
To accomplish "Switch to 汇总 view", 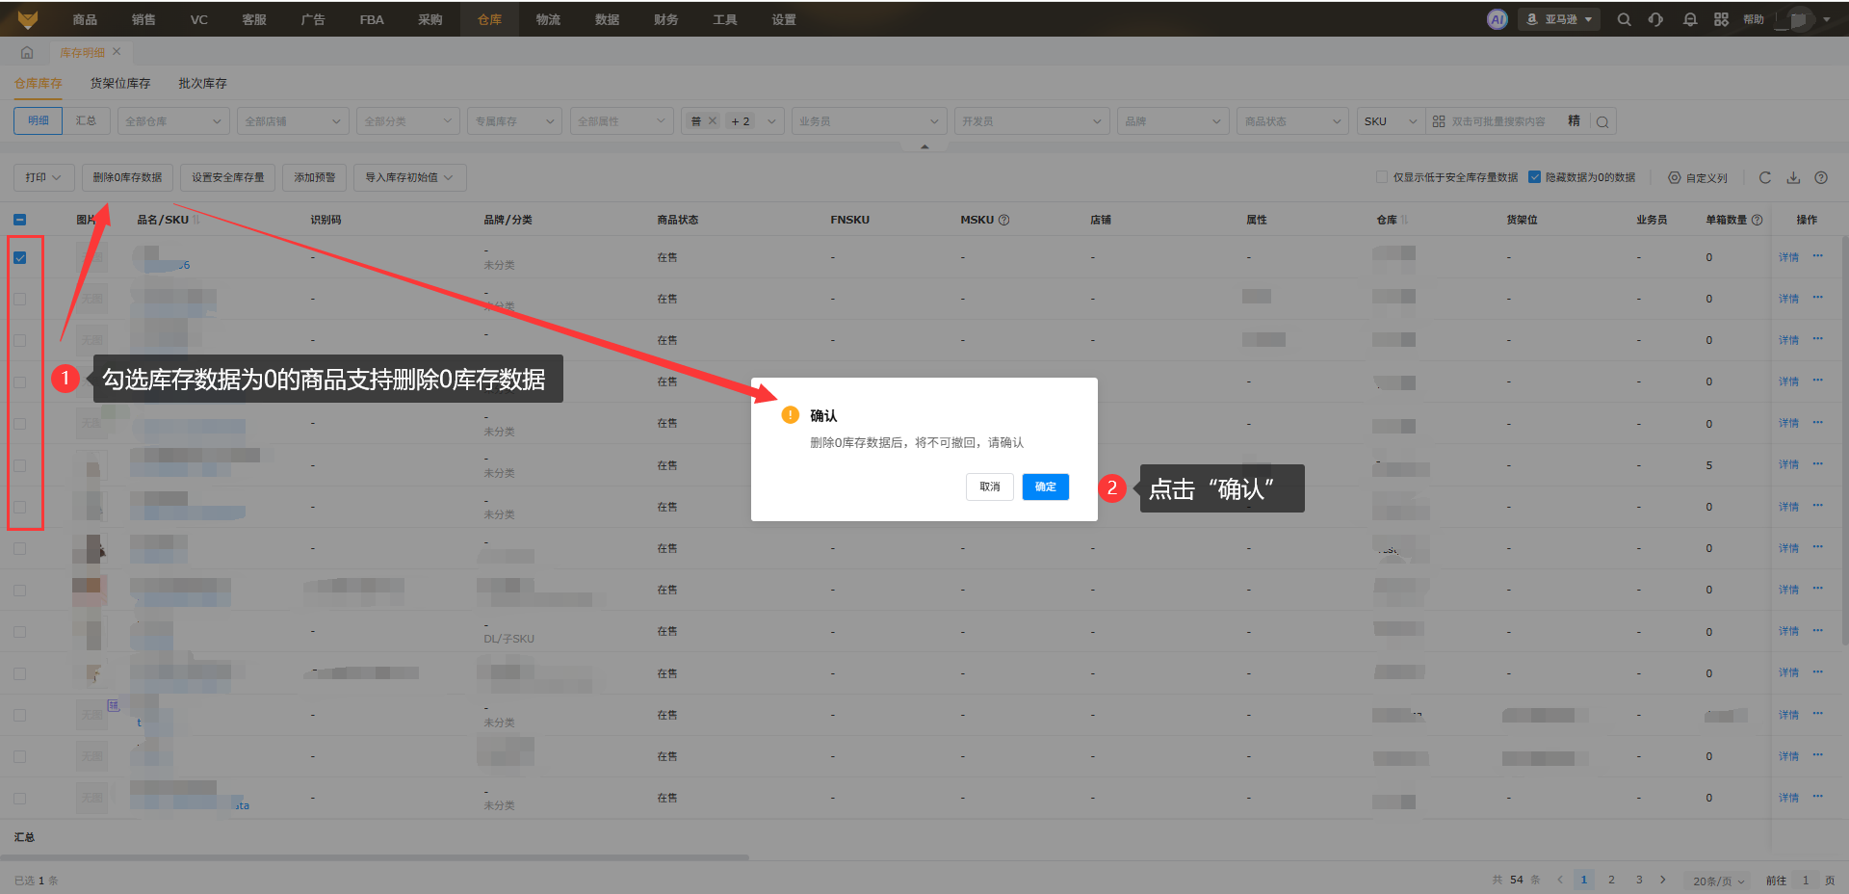I will coord(87,121).
